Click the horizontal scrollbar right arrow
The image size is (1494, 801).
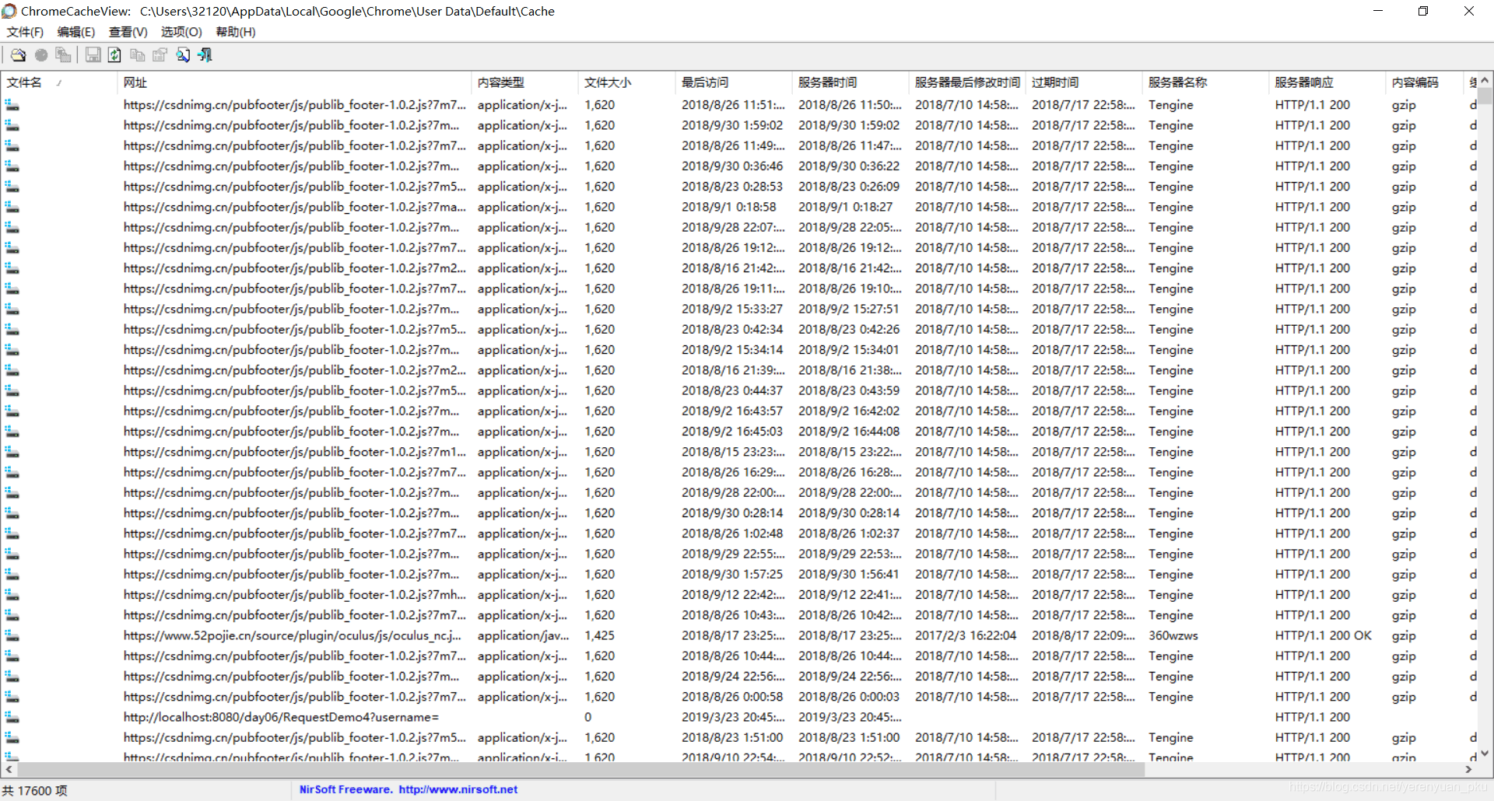tap(1469, 769)
